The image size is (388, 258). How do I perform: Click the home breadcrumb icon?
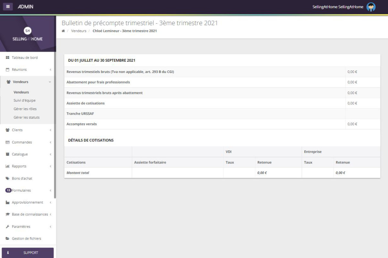[x=63, y=31]
